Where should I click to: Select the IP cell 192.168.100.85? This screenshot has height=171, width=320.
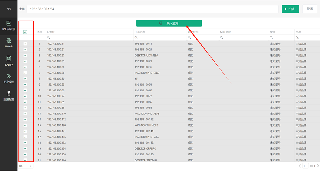(56, 102)
